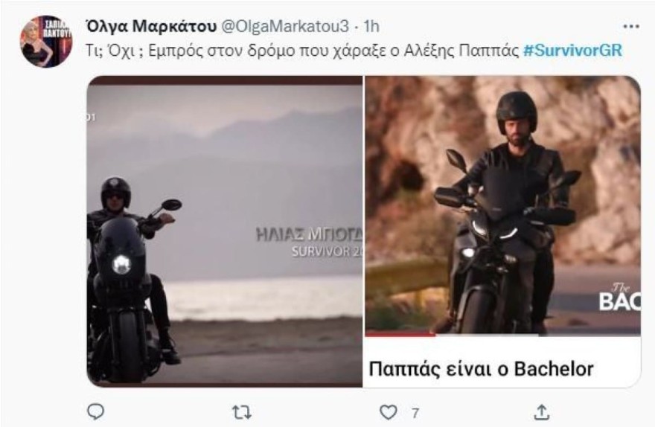Like the tweet with the heart icon
The height and width of the screenshot is (427, 655).
tap(389, 411)
